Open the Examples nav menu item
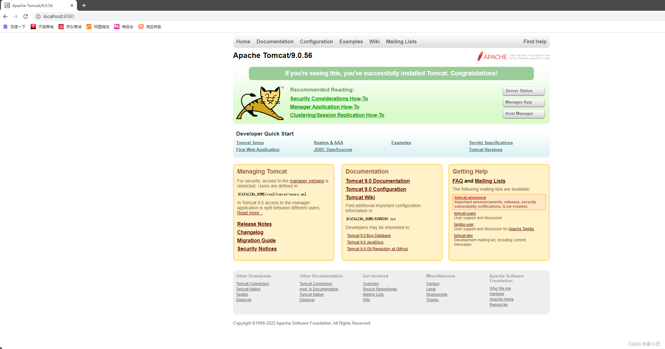Screen dimensions: 665x349 pos(351,42)
